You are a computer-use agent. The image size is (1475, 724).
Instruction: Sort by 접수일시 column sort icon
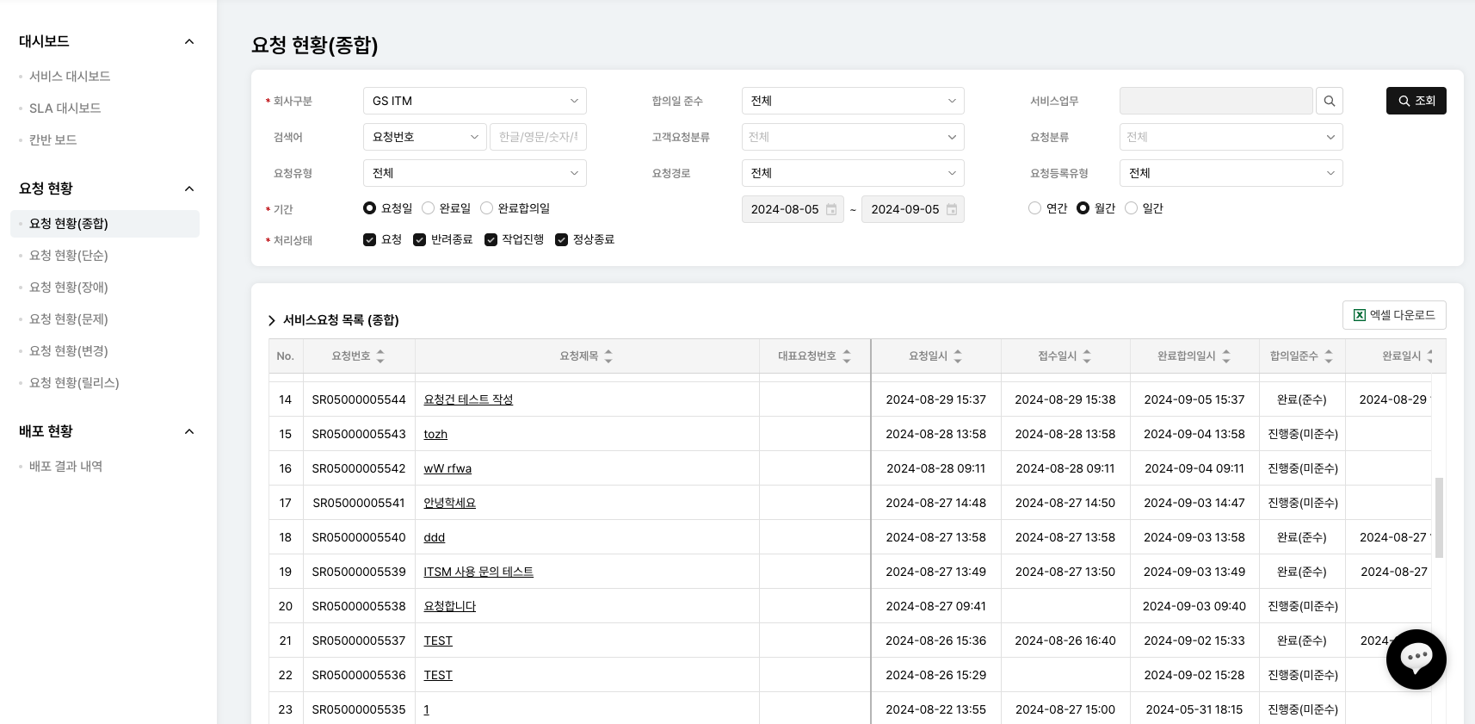[x=1087, y=356]
